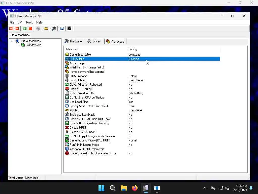Open the Tools menu
Screen dimensions: 258x194
click(x=29, y=22)
